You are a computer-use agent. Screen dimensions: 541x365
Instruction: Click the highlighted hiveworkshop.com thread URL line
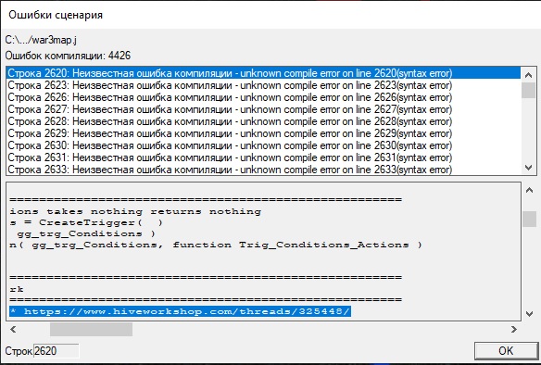click(x=180, y=311)
